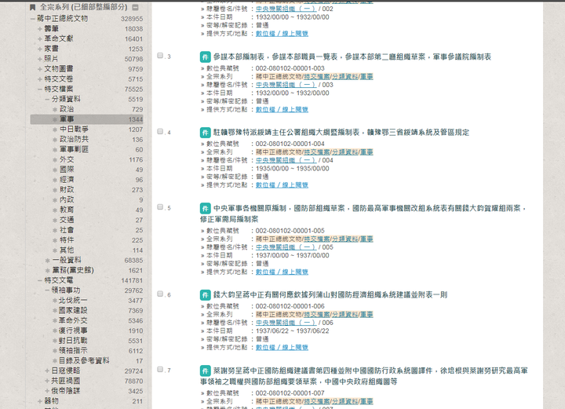
Task: Tick the checkbox for result 3
Action: (160, 56)
